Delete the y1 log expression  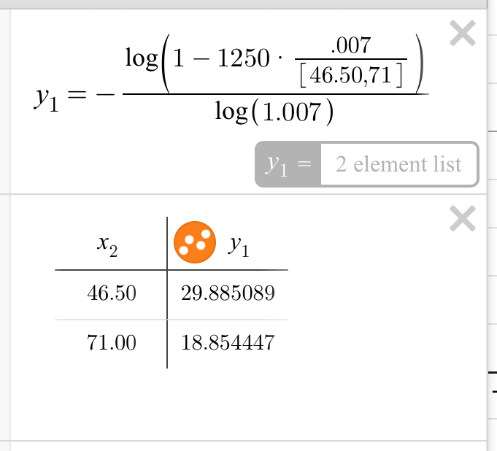coord(463,34)
